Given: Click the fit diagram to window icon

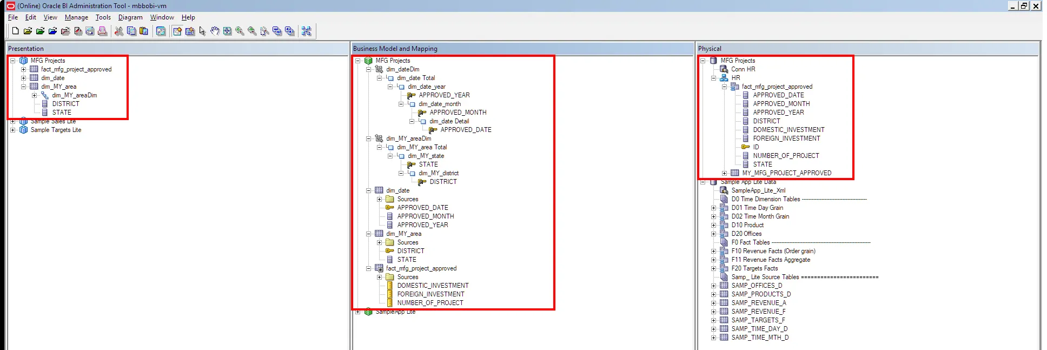Looking at the screenshot, I should click(227, 31).
